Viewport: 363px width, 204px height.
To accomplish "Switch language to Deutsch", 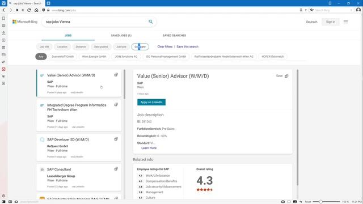I will (311, 22).
